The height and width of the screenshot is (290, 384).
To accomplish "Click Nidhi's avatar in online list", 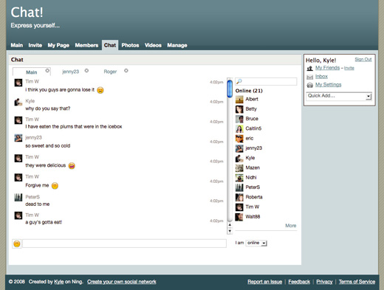I will [239, 178].
